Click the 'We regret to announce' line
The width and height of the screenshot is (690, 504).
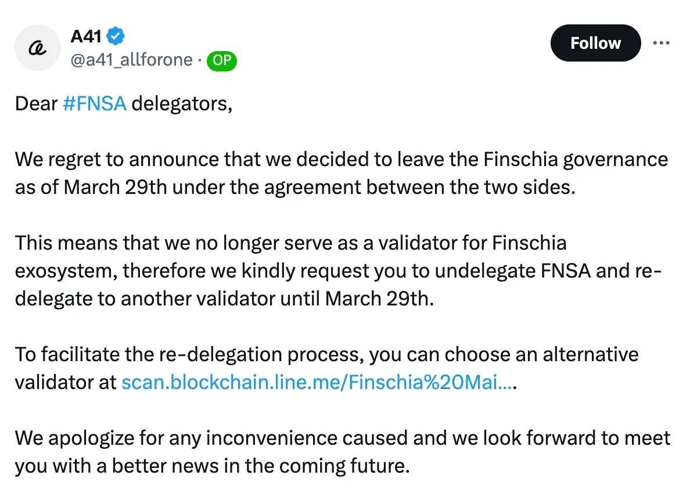click(342, 160)
